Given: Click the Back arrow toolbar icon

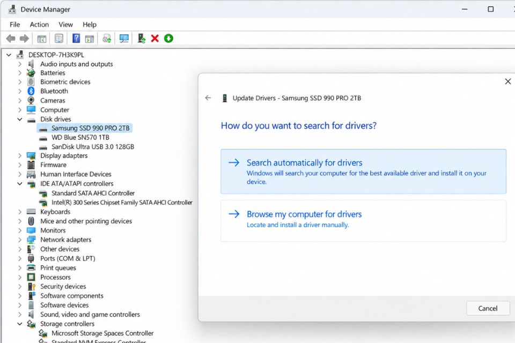Looking at the screenshot, I should click(11, 39).
